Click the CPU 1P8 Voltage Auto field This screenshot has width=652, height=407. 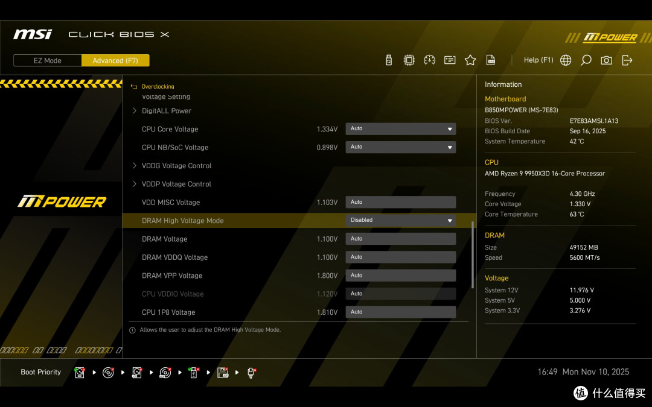click(x=400, y=312)
